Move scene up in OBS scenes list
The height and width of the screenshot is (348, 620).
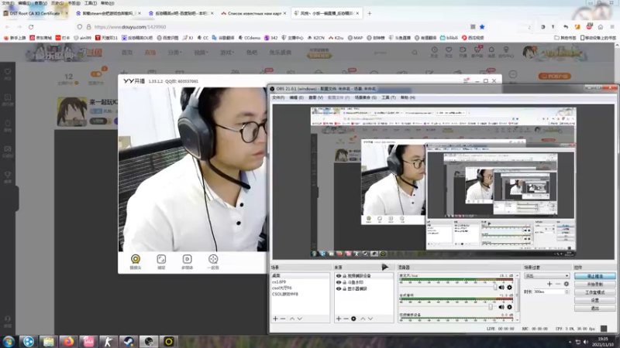click(x=292, y=319)
